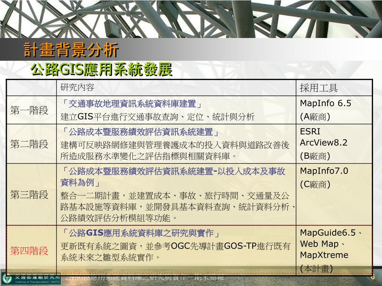Select the 第二階段 row label
Screen dimensions: 382x286
(x=29, y=144)
